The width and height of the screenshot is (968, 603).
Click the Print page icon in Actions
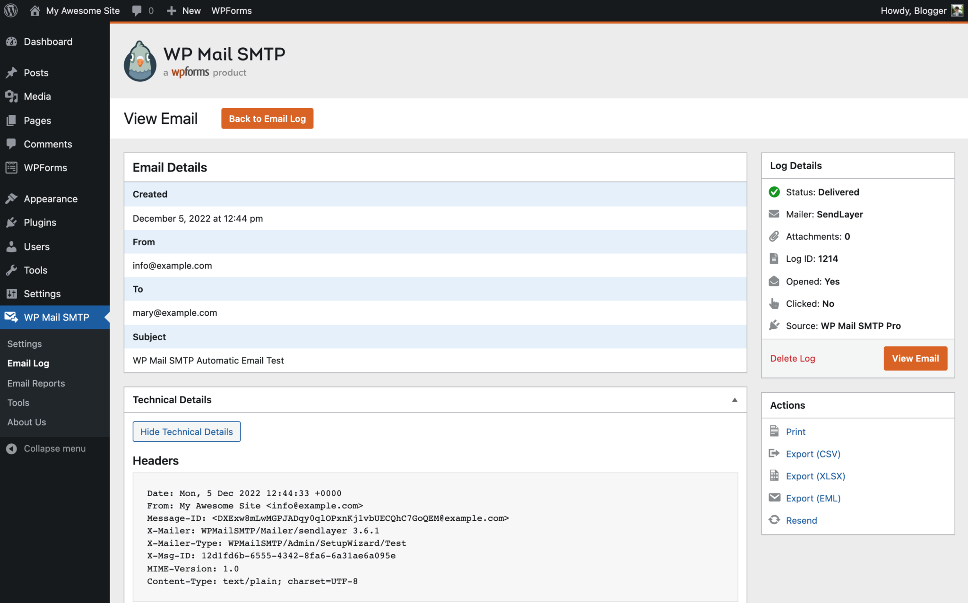(x=774, y=431)
